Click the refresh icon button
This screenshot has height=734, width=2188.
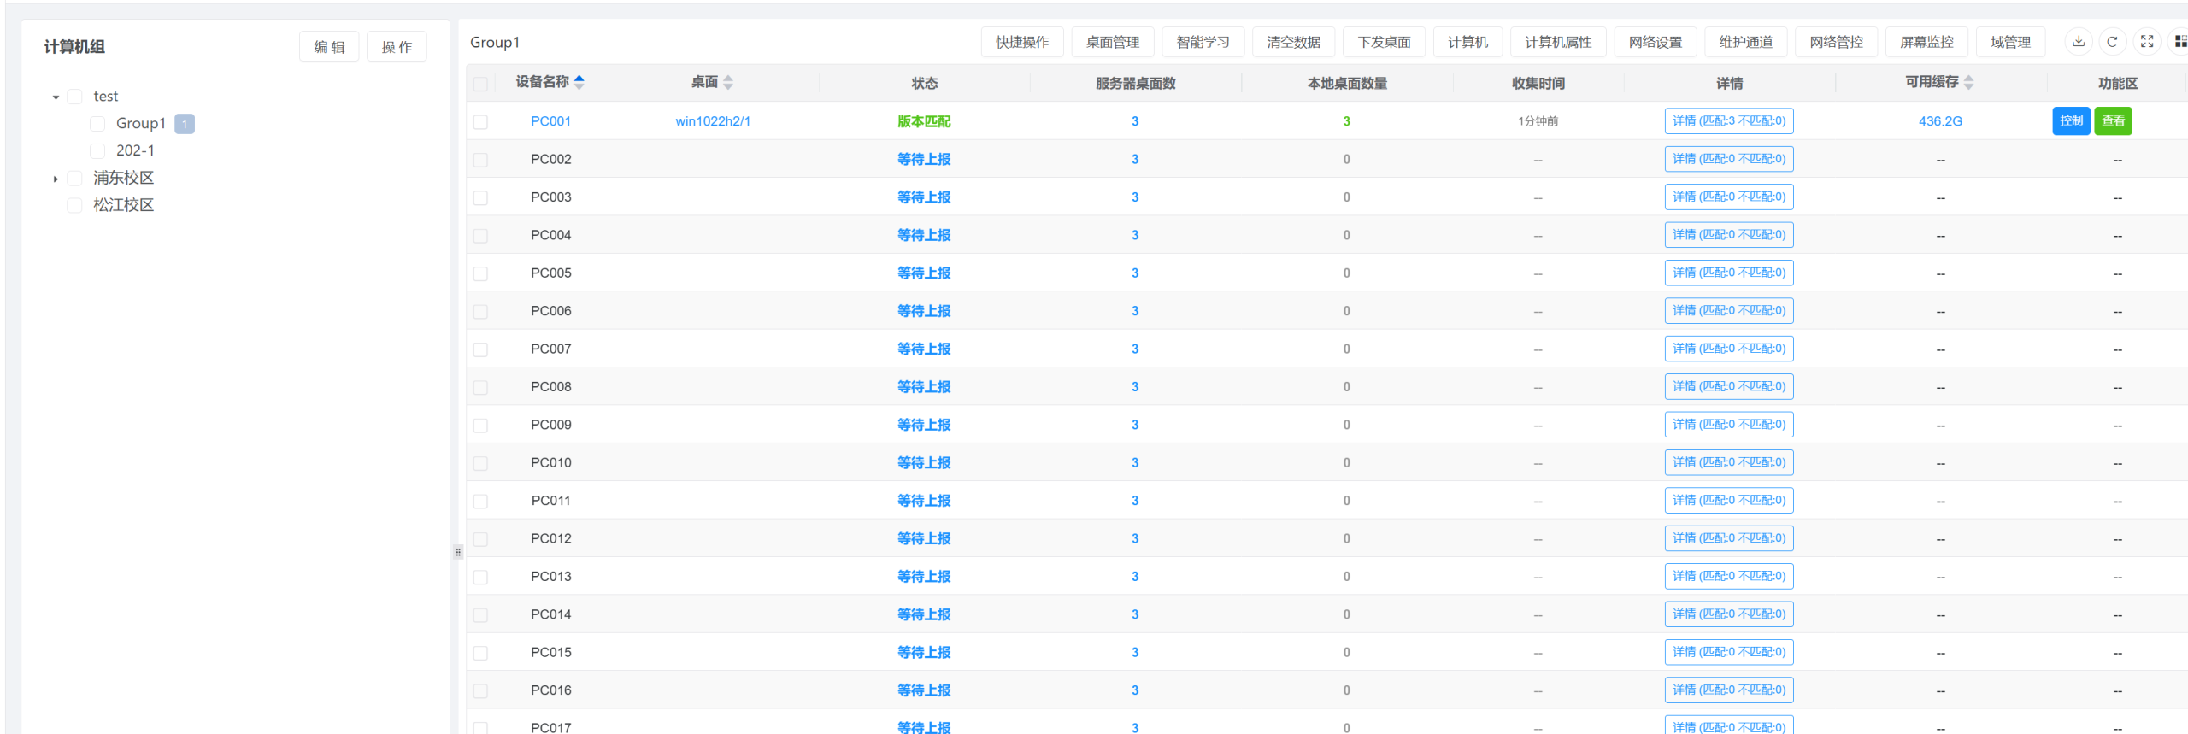pyautogui.click(x=2112, y=42)
